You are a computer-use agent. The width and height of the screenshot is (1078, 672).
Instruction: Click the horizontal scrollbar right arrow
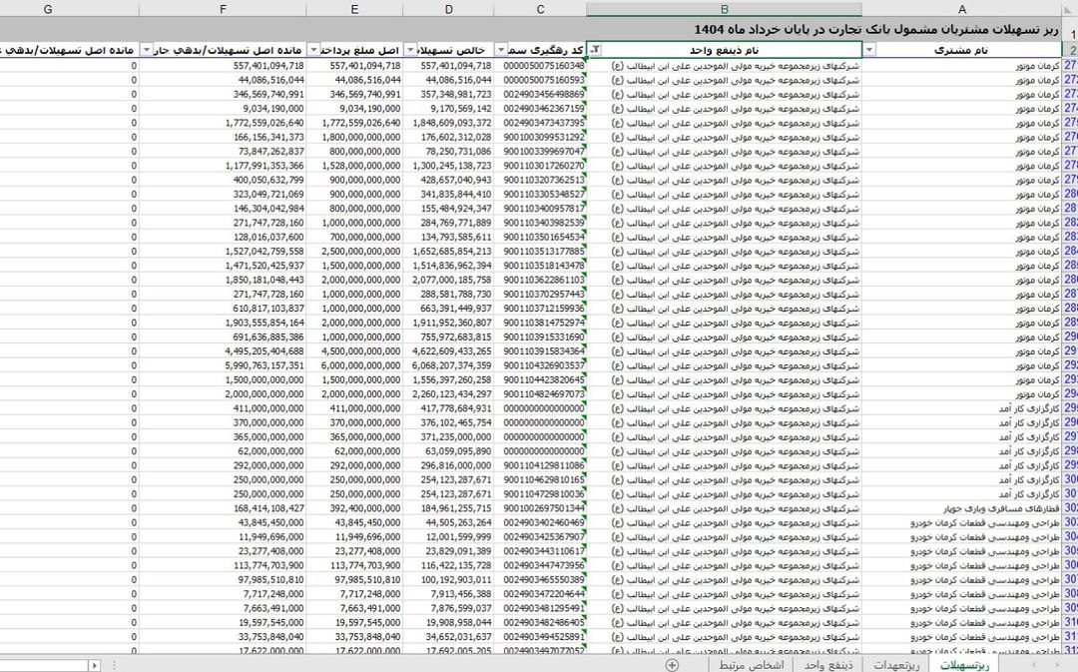94,665
